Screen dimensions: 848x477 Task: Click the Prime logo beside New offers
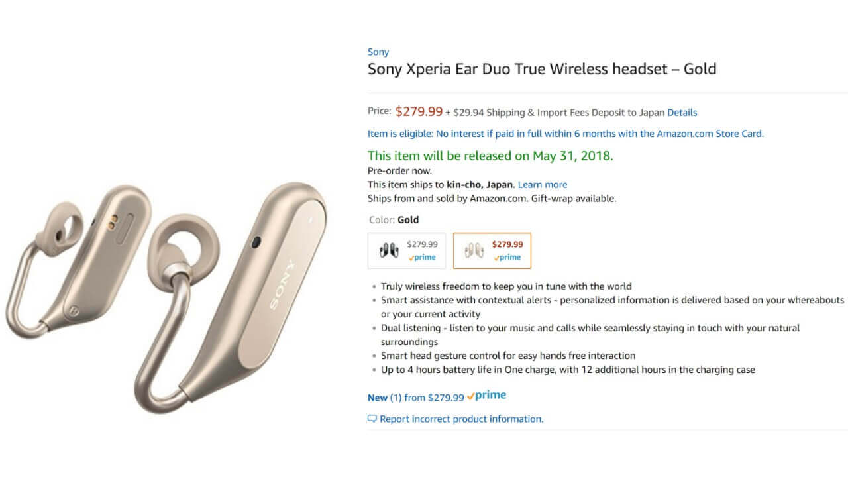click(x=486, y=396)
